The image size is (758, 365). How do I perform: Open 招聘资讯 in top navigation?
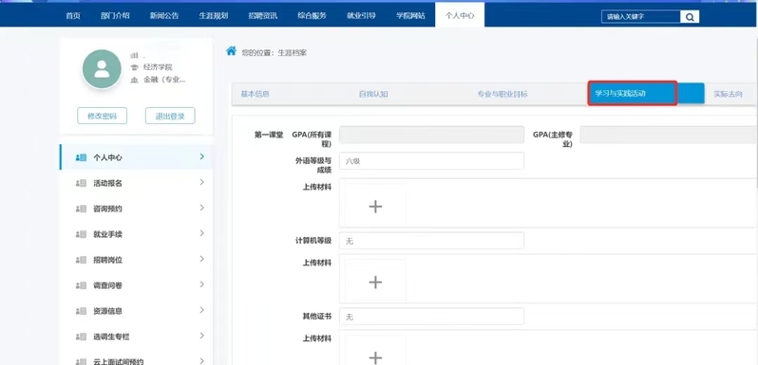click(263, 15)
